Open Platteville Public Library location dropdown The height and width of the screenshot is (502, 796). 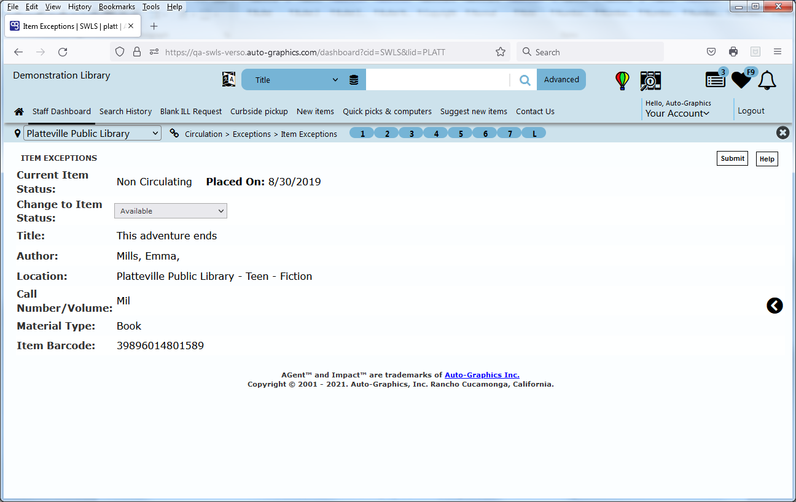click(x=92, y=133)
